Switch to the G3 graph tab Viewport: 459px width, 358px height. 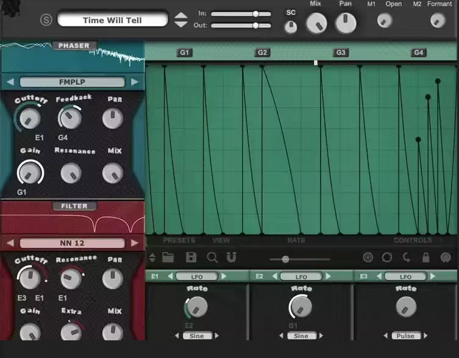(341, 52)
